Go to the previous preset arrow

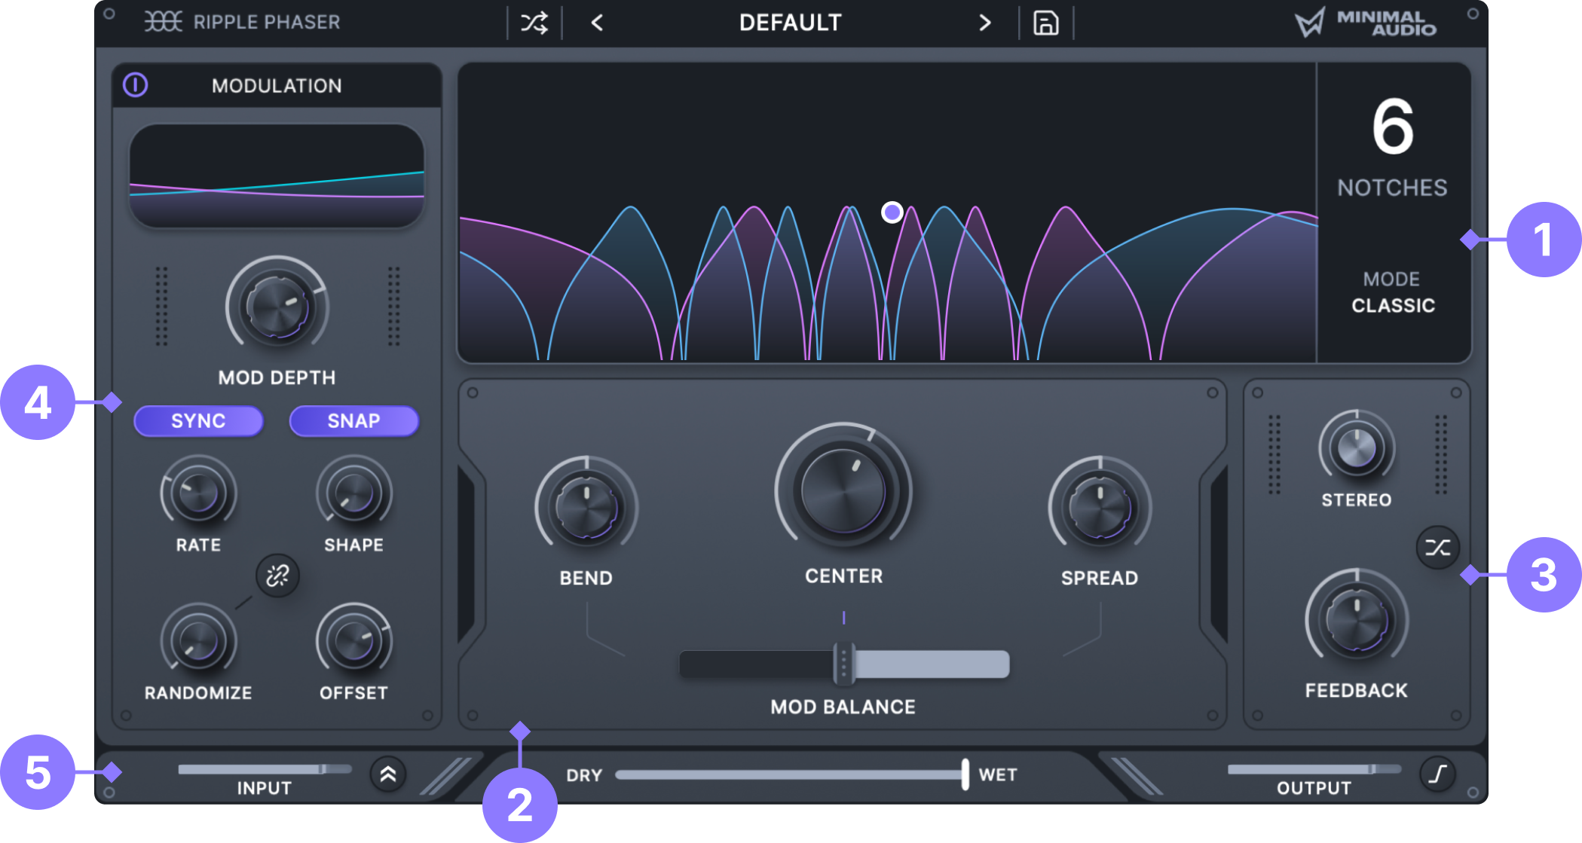coord(597,23)
